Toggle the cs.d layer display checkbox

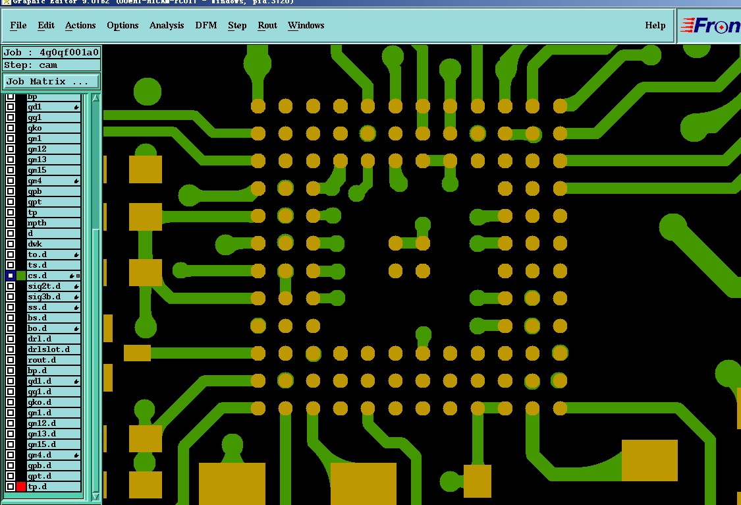point(11,276)
